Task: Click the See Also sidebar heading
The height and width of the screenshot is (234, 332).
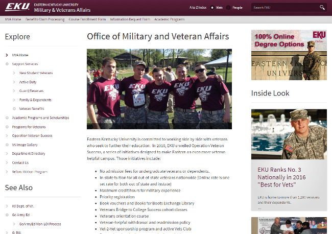Action: click(18, 188)
